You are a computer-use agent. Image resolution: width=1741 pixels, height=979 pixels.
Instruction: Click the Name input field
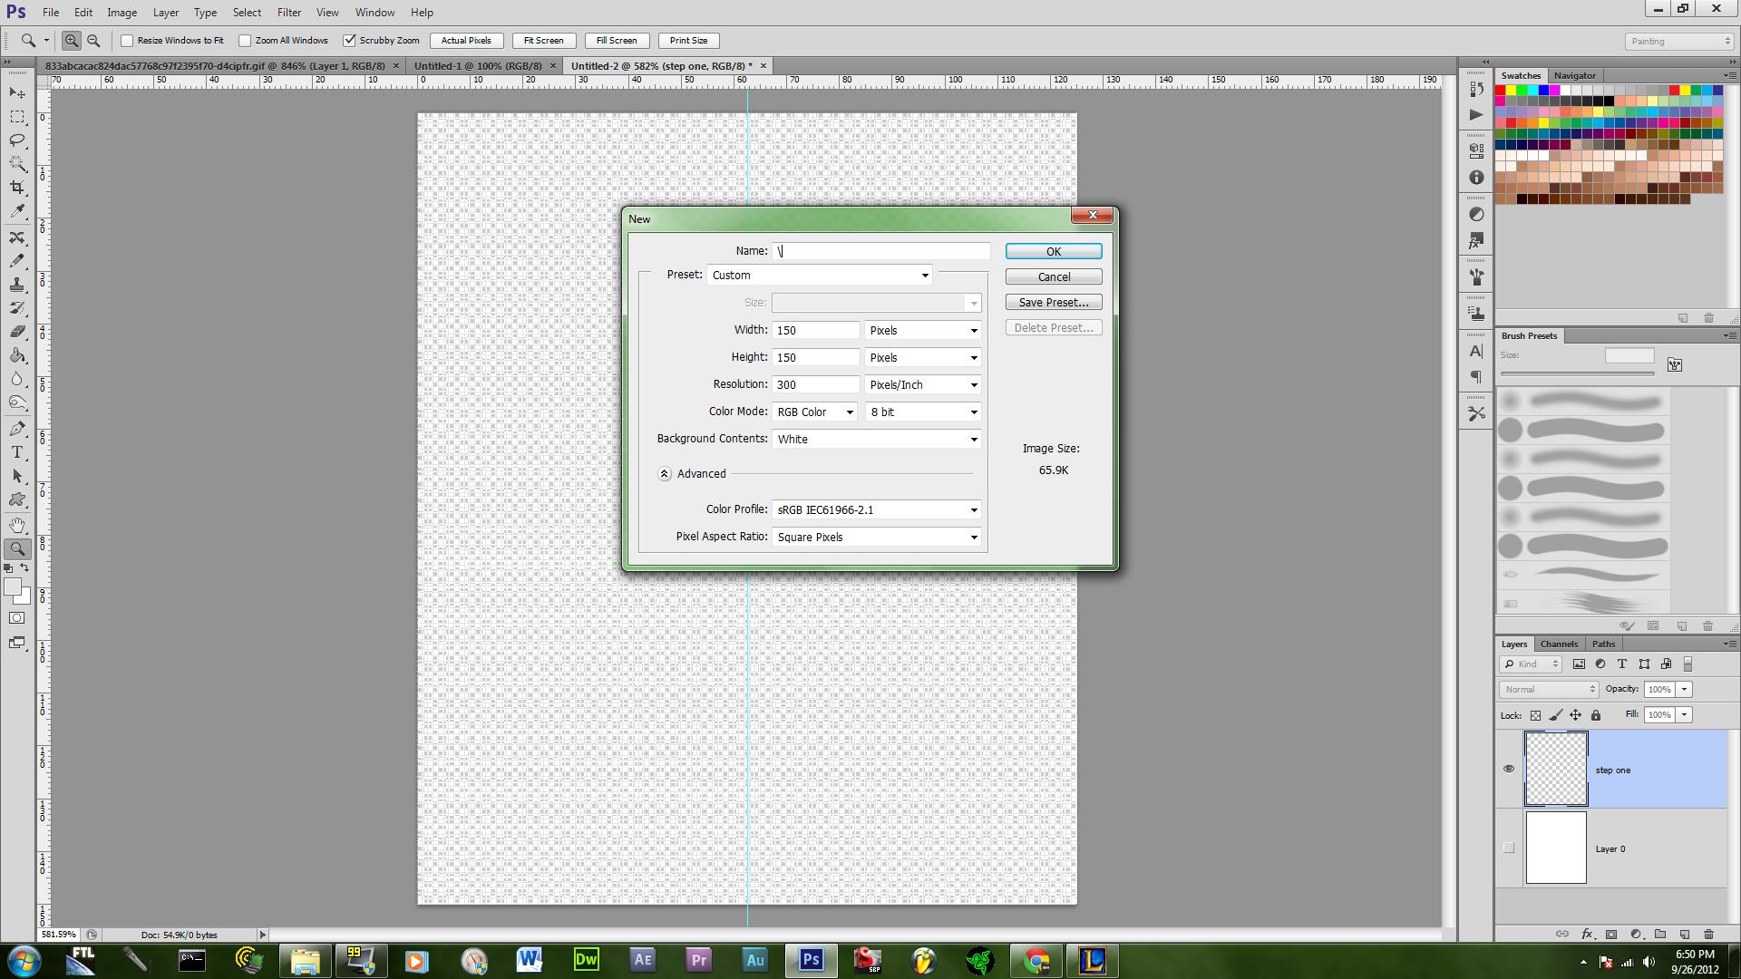(881, 250)
